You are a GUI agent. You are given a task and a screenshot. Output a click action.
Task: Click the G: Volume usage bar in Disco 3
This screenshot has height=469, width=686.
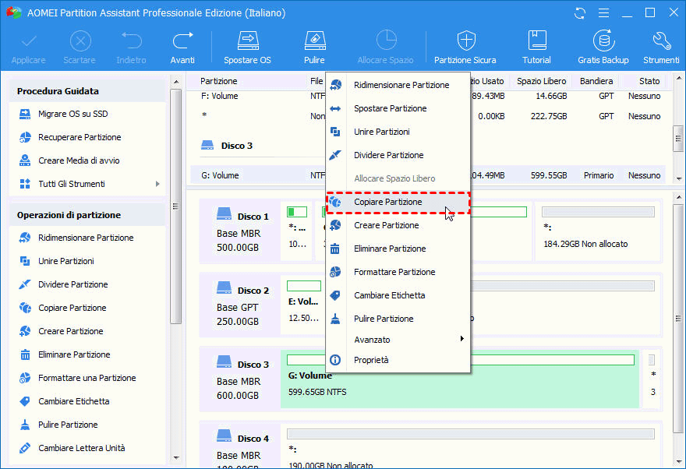[460, 360]
